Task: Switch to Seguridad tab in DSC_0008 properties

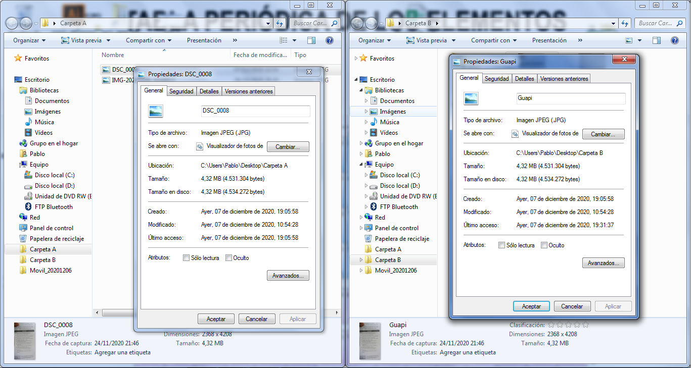Action: (181, 91)
